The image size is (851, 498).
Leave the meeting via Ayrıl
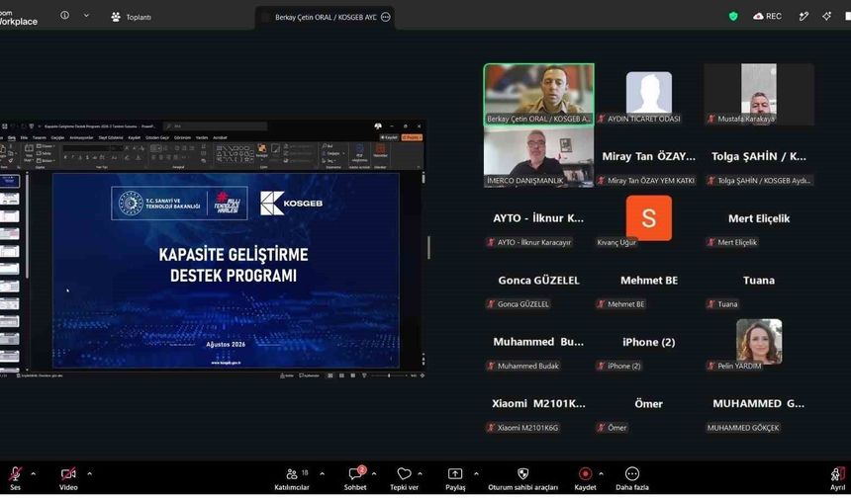pyautogui.click(x=837, y=479)
